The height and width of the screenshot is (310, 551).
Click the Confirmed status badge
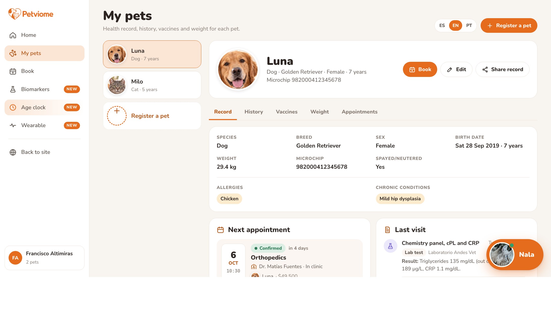click(x=268, y=248)
